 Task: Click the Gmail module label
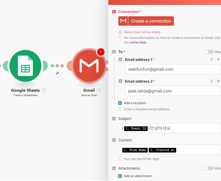(x=89, y=90)
